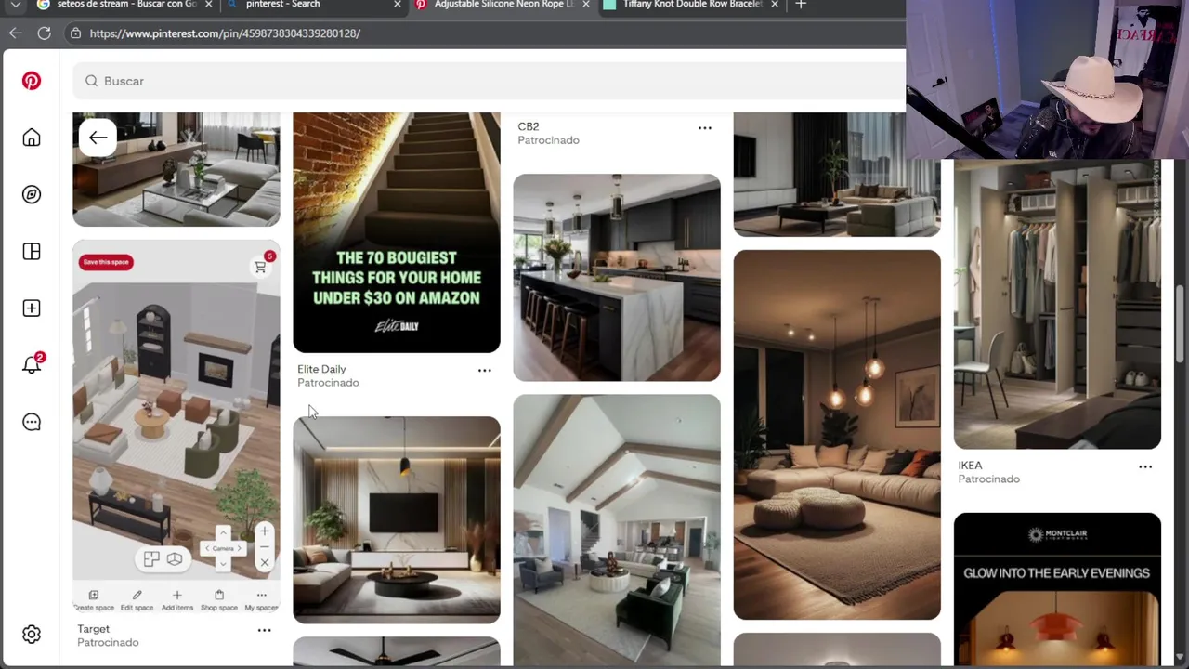Expand the browser tab list chevron
The width and height of the screenshot is (1189, 669).
coord(16,5)
